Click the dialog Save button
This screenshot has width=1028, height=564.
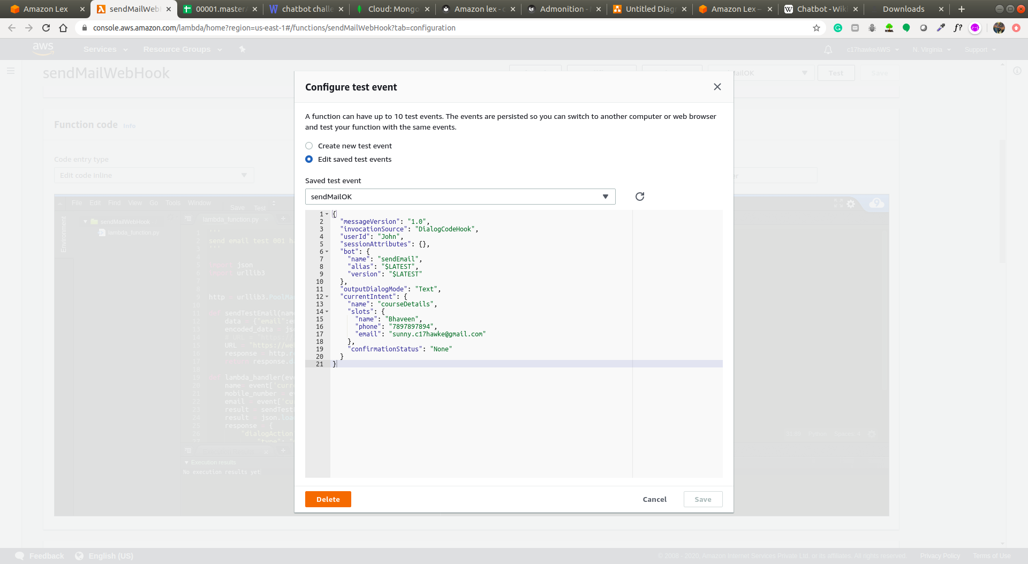[x=703, y=499]
